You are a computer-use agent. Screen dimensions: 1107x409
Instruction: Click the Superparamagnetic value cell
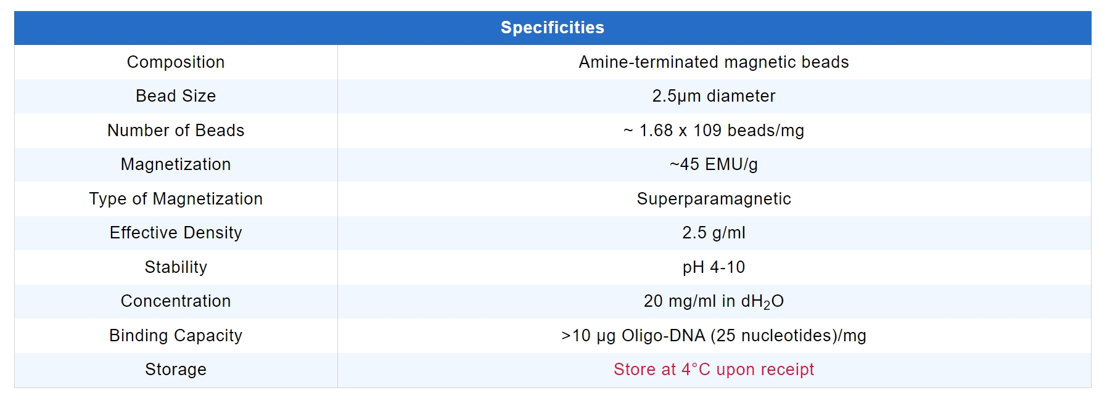pyautogui.click(x=714, y=199)
